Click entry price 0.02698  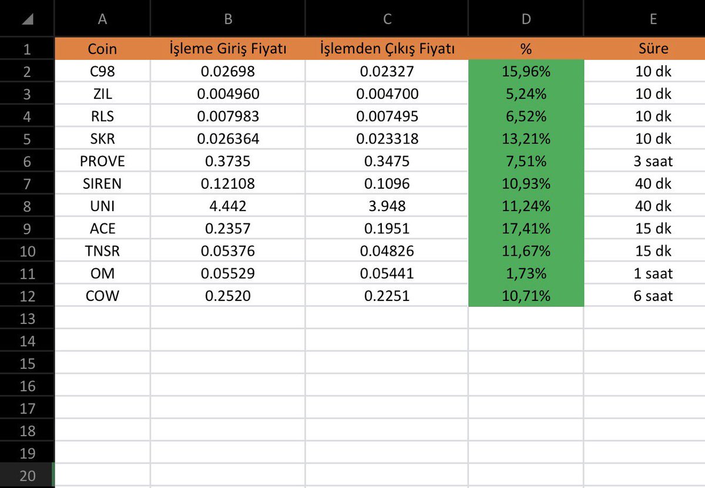click(x=228, y=71)
